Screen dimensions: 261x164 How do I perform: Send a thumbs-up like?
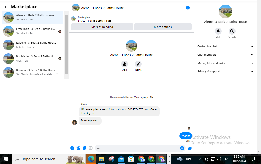(190, 148)
